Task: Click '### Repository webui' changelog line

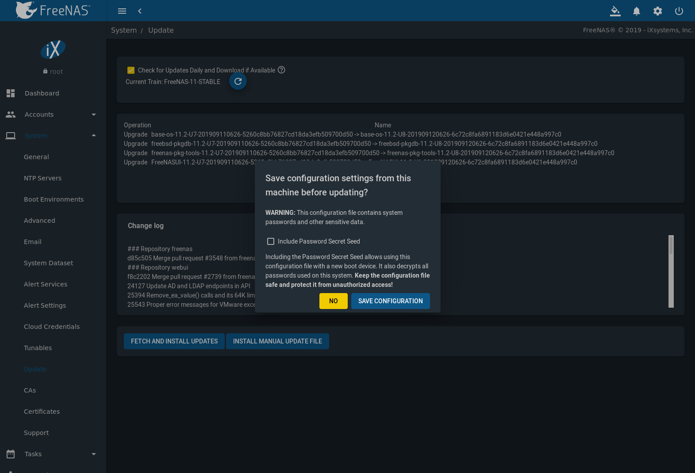Action: coord(157,267)
